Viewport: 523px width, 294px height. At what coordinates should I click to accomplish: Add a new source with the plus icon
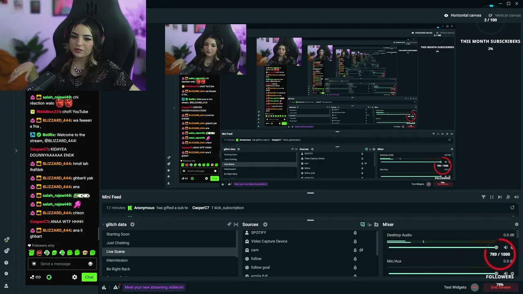pyautogui.click(x=265, y=225)
